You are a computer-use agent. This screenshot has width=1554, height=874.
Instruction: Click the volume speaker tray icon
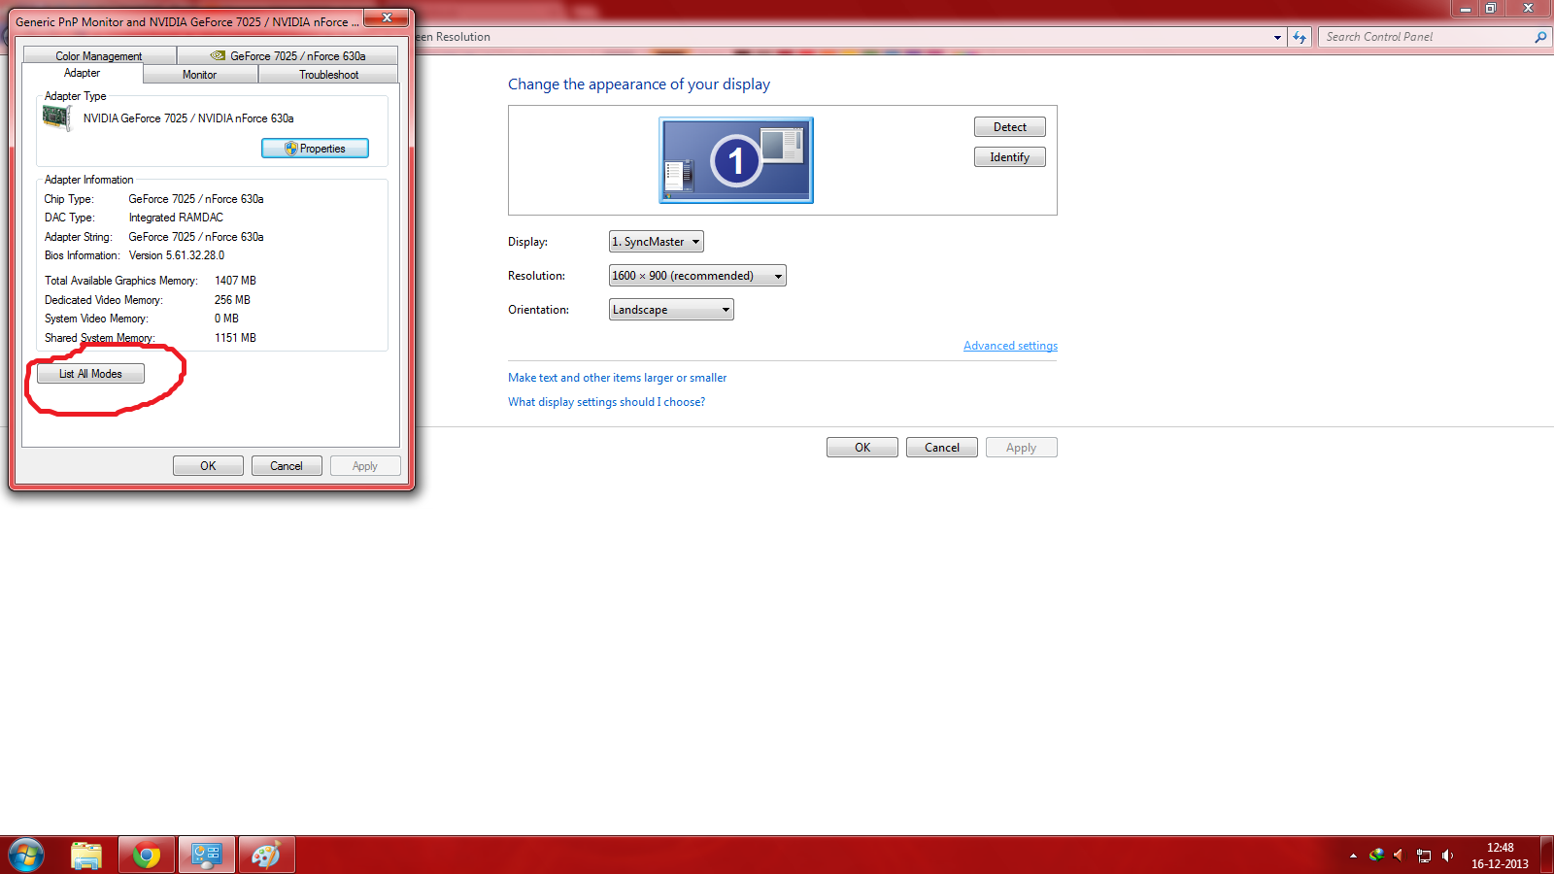pos(1447,856)
